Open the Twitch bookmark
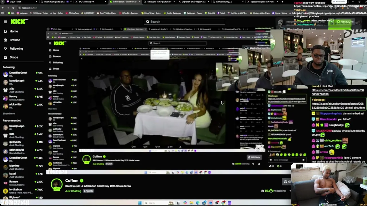Viewport: 367px width, 206px height. click(x=221, y=13)
